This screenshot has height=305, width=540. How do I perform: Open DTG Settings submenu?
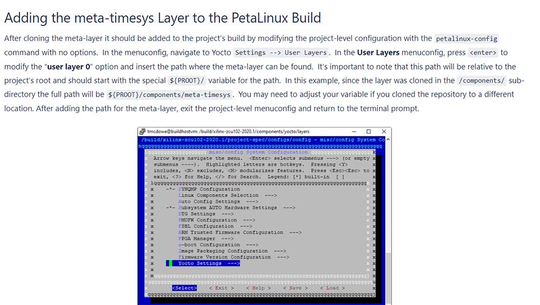click(206, 214)
